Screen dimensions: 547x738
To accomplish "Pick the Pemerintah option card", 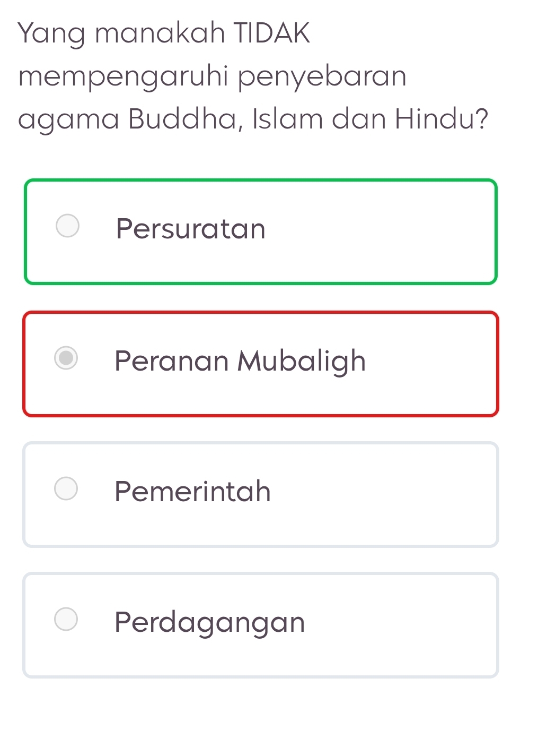I will coord(371,494).
